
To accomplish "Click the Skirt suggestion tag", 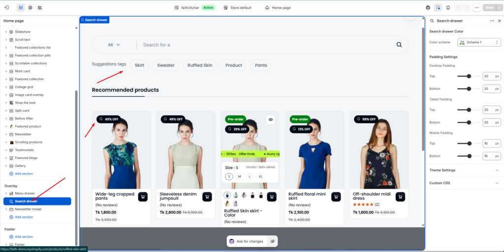I will tap(139, 65).
